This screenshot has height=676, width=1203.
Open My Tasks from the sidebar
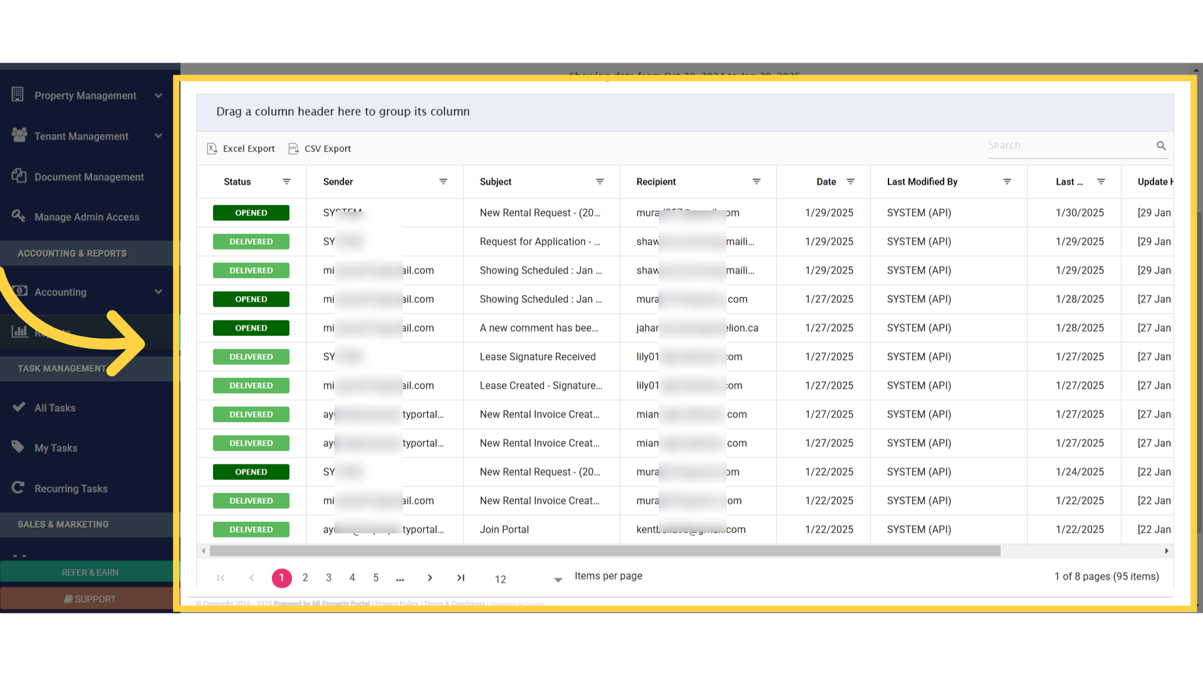click(55, 448)
